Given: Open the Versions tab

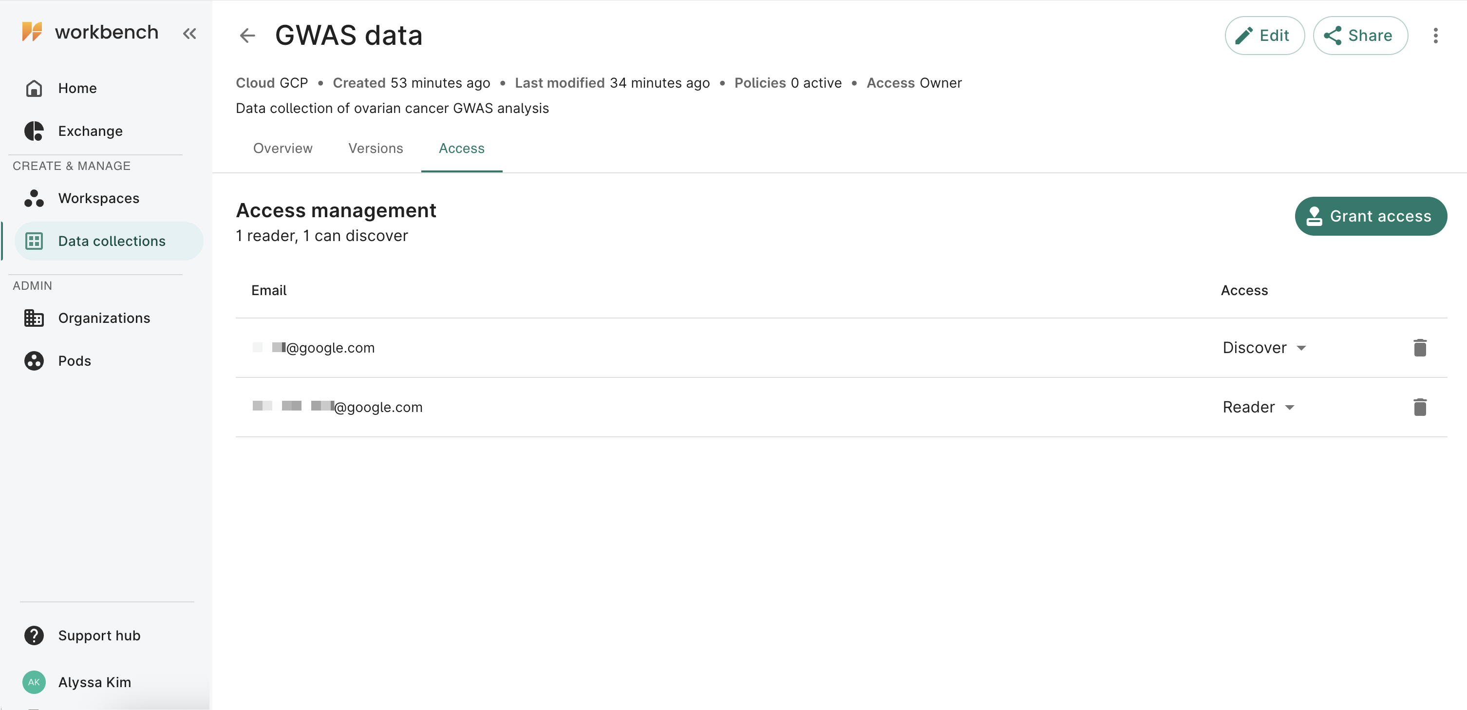Looking at the screenshot, I should (x=376, y=148).
